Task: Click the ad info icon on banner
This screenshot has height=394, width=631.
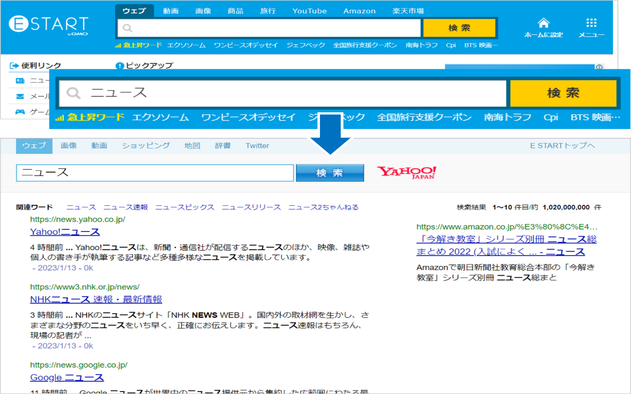Action: [599, 66]
